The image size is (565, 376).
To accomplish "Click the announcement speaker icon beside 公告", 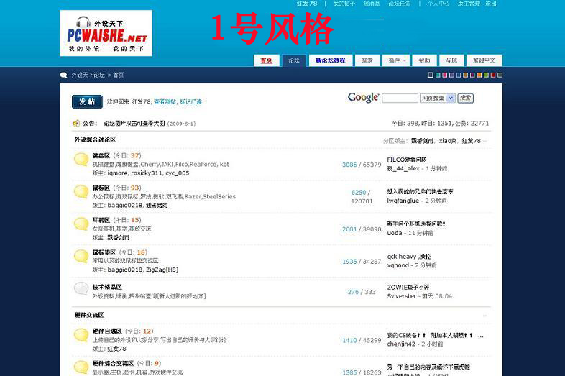I will (x=75, y=124).
